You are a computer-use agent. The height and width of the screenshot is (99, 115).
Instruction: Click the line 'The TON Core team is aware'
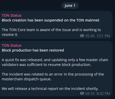(51, 30)
